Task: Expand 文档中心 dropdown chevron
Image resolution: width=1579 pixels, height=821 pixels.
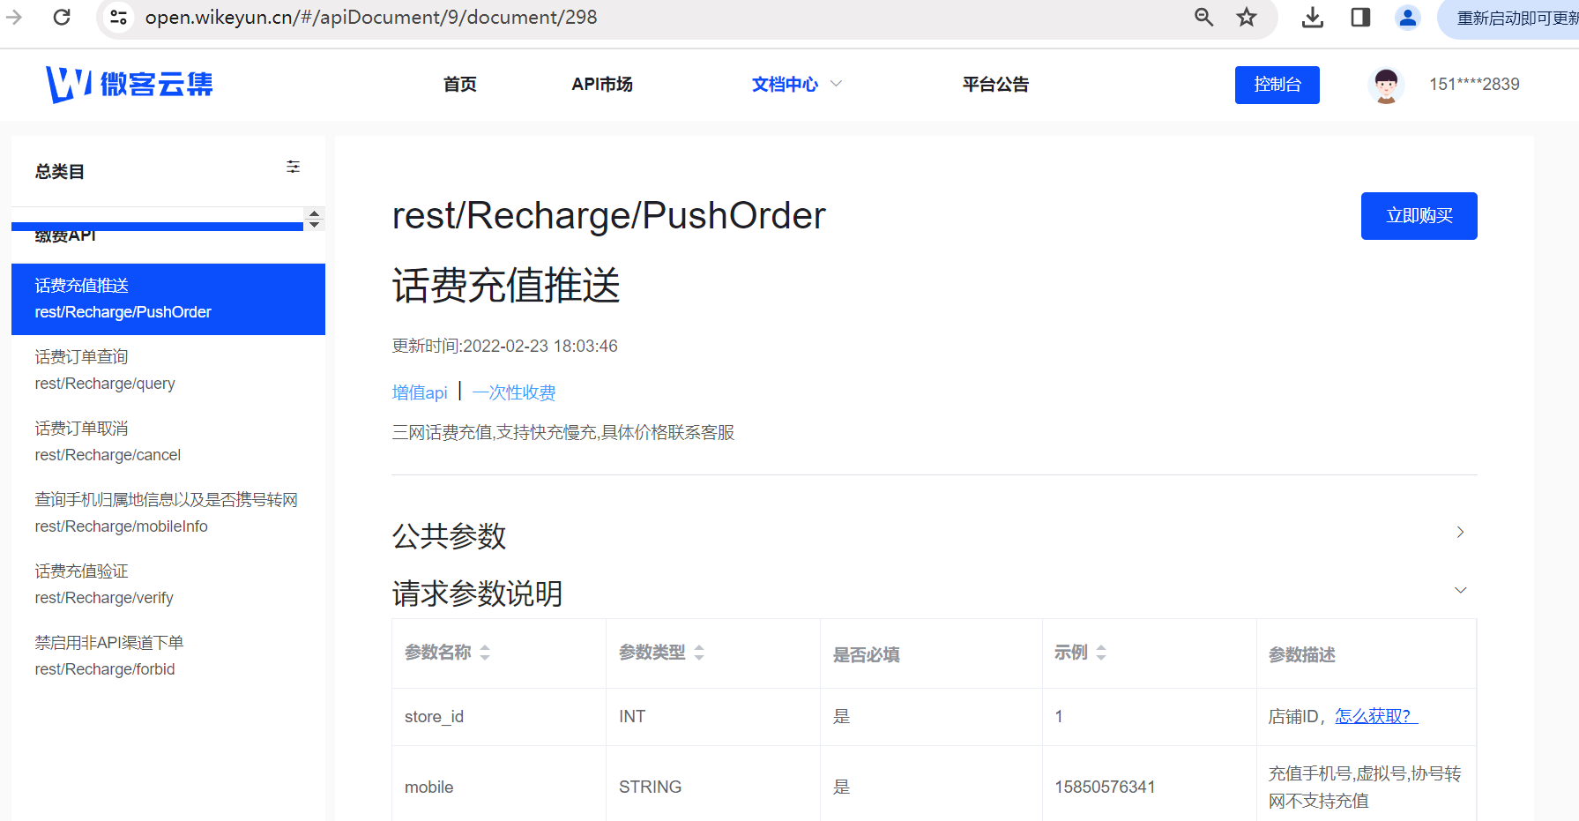Action: pos(837,84)
